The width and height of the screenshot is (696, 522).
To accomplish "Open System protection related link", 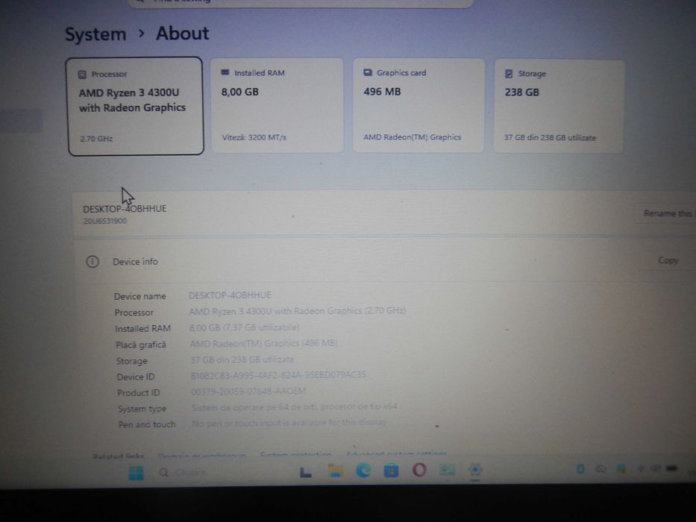I will (295, 455).
